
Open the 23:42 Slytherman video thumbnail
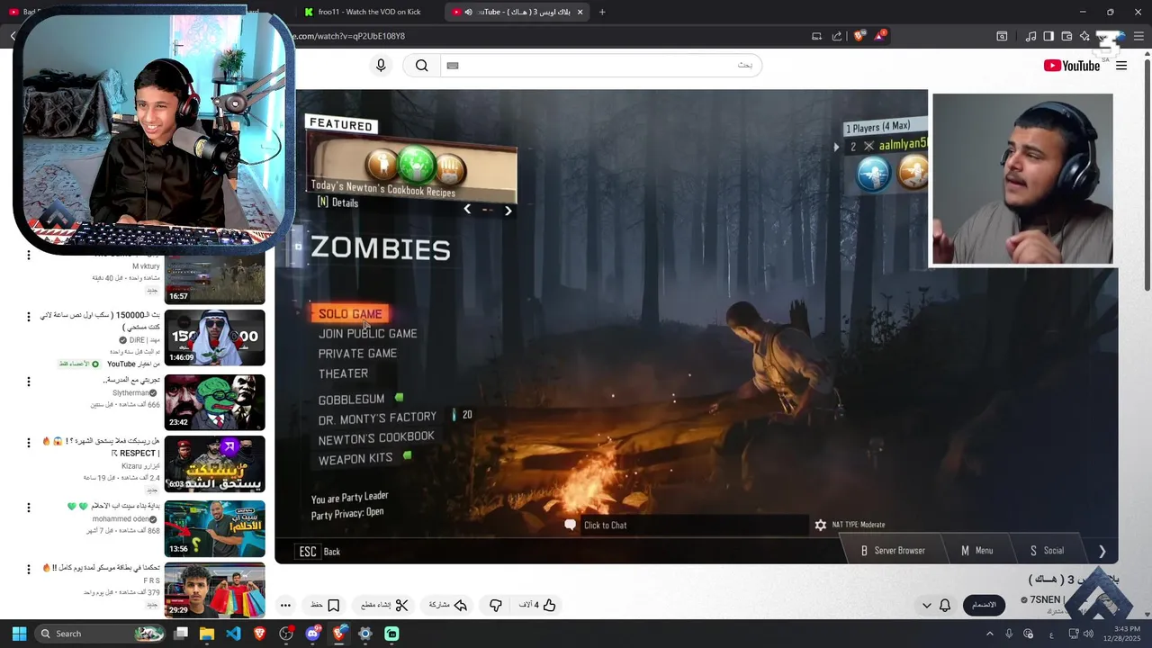pyautogui.click(x=214, y=402)
